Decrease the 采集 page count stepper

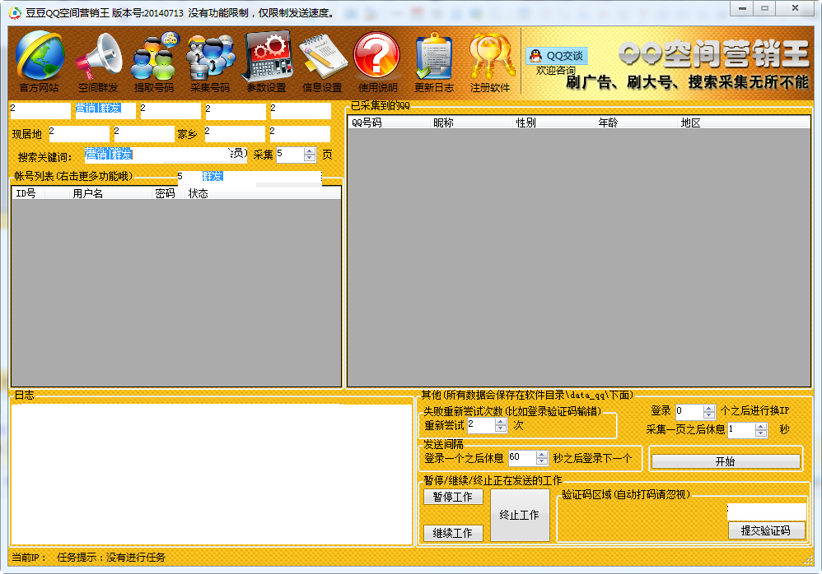(x=310, y=158)
